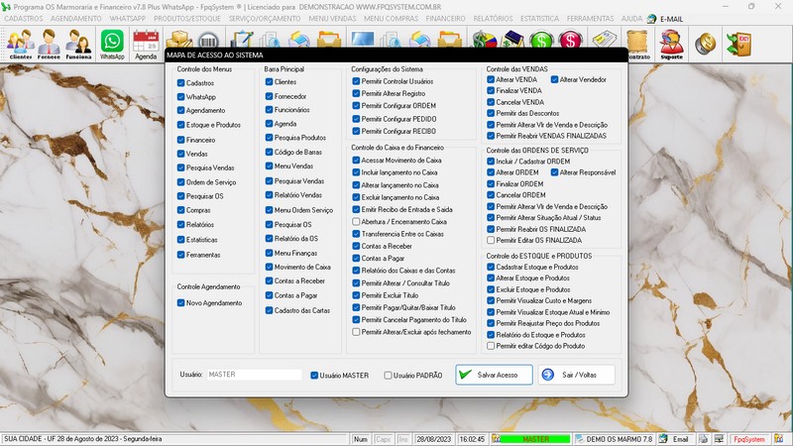Toggle the Alterar Vendedor checkbox
Viewport: 793px width, 446px height.
[x=554, y=79]
